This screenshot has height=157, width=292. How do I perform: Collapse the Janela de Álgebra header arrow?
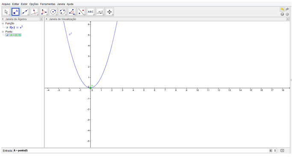[3, 19]
